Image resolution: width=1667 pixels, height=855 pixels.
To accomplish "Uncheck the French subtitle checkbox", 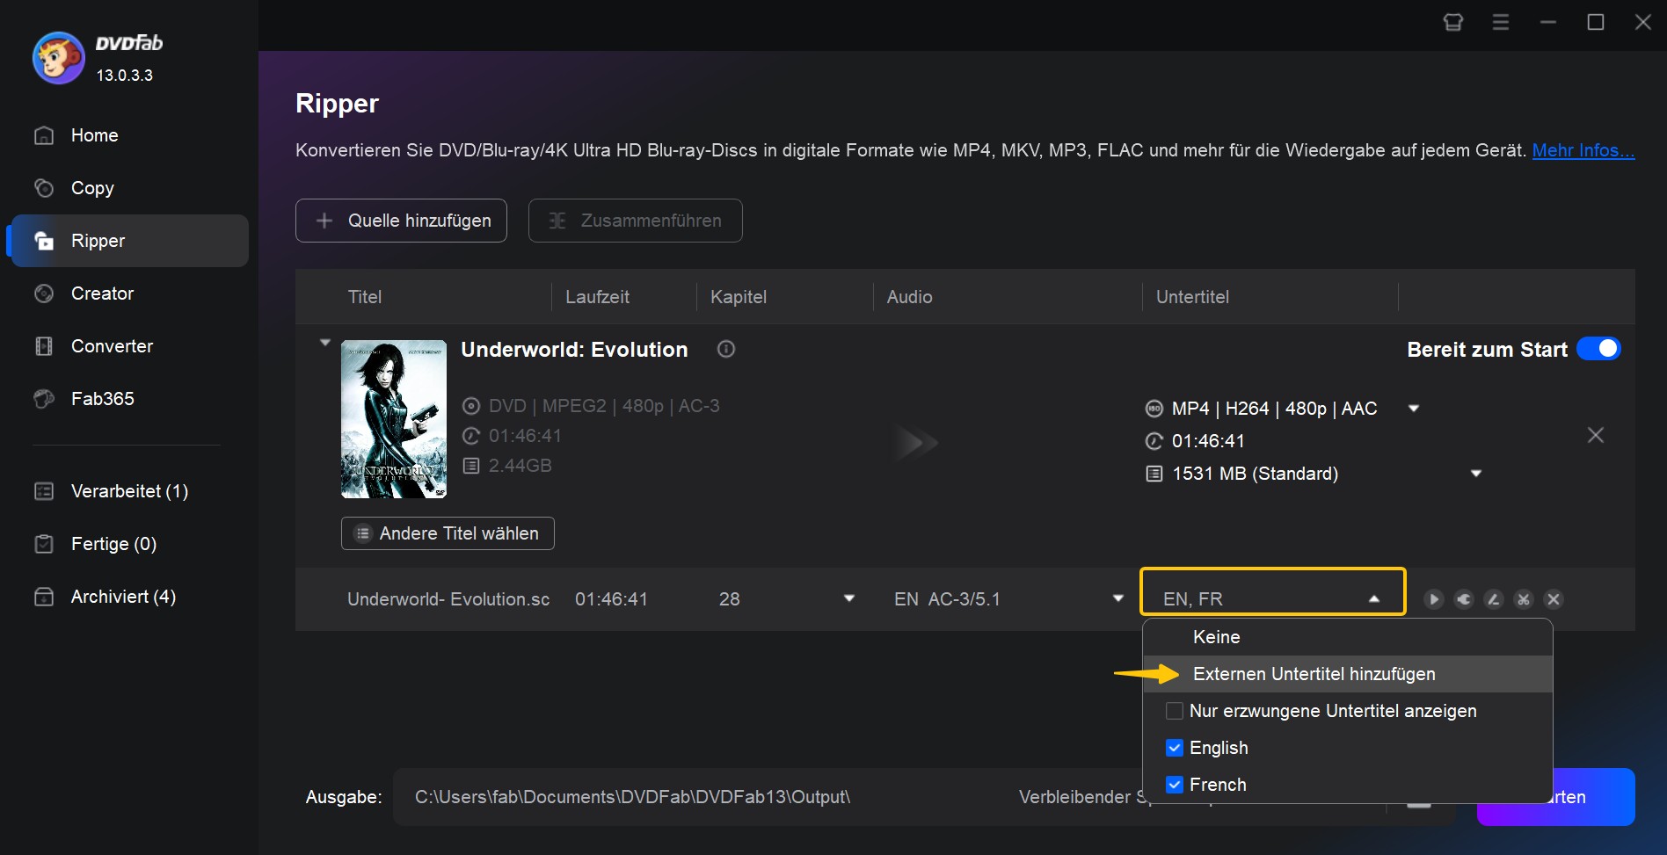I will coord(1175,785).
